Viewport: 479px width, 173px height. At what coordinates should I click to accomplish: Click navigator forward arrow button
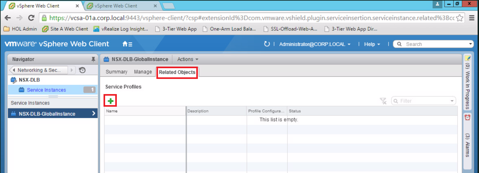tap(72, 70)
